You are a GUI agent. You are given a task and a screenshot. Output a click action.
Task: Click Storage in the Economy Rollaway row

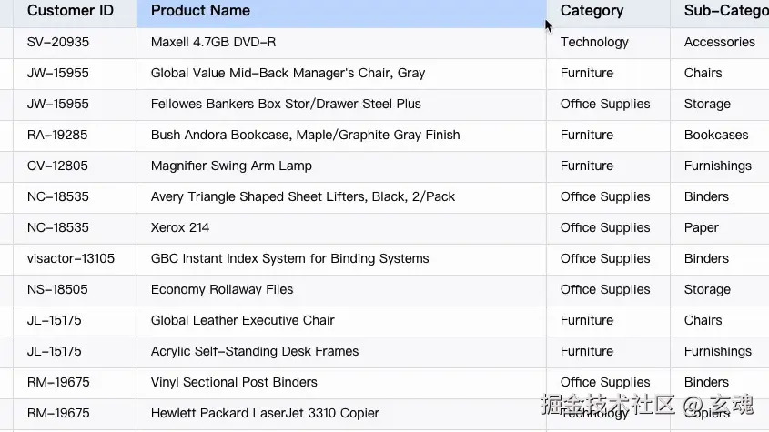coord(720,290)
